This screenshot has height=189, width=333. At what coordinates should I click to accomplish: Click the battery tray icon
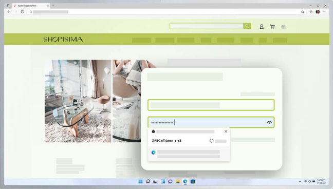tap(313, 181)
